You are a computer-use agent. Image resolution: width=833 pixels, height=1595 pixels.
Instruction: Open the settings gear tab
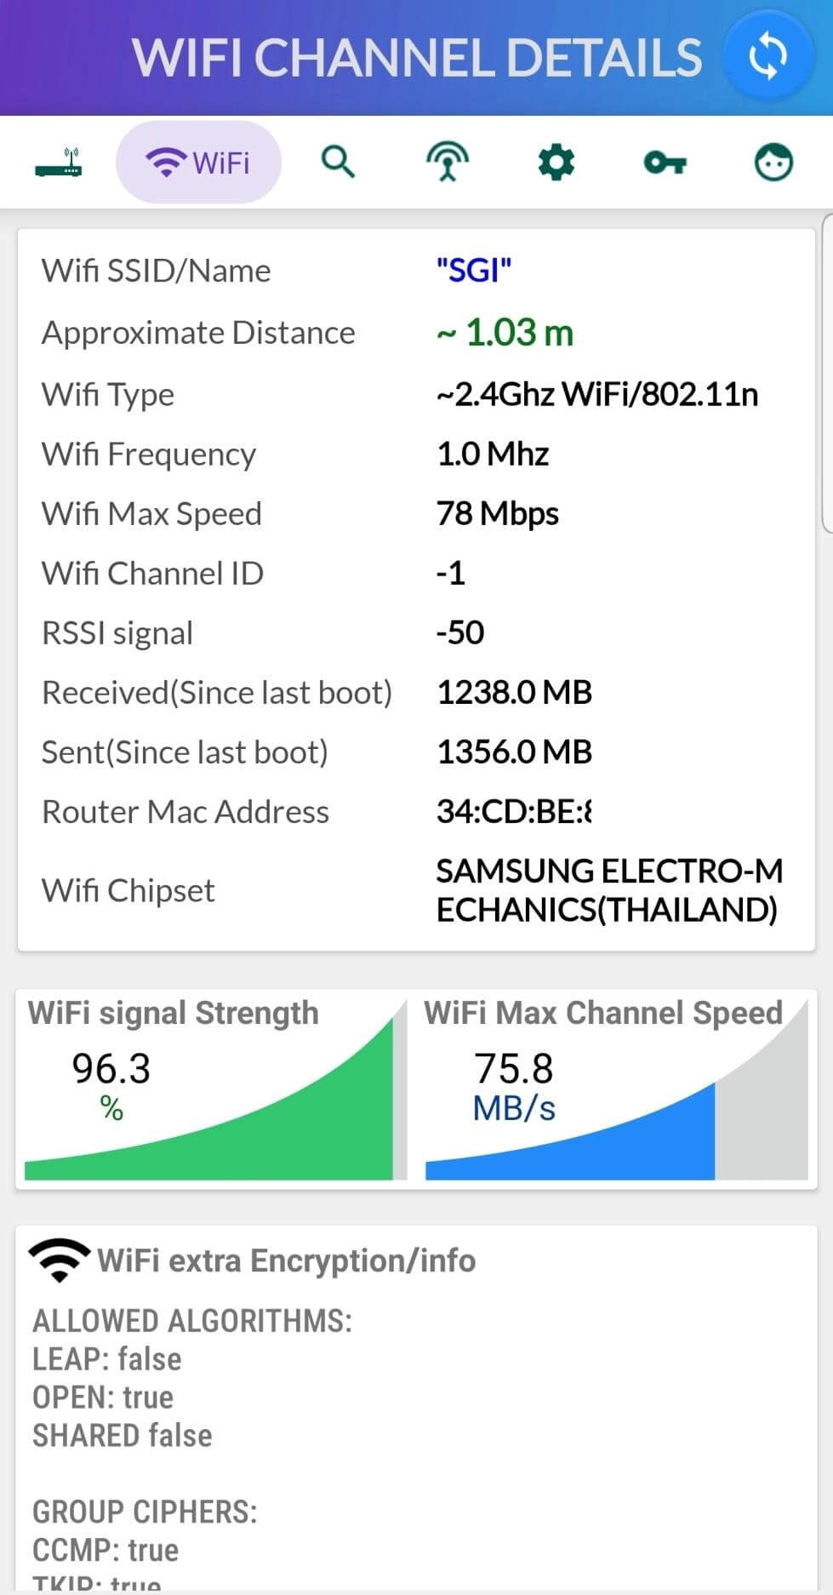[x=556, y=162]
